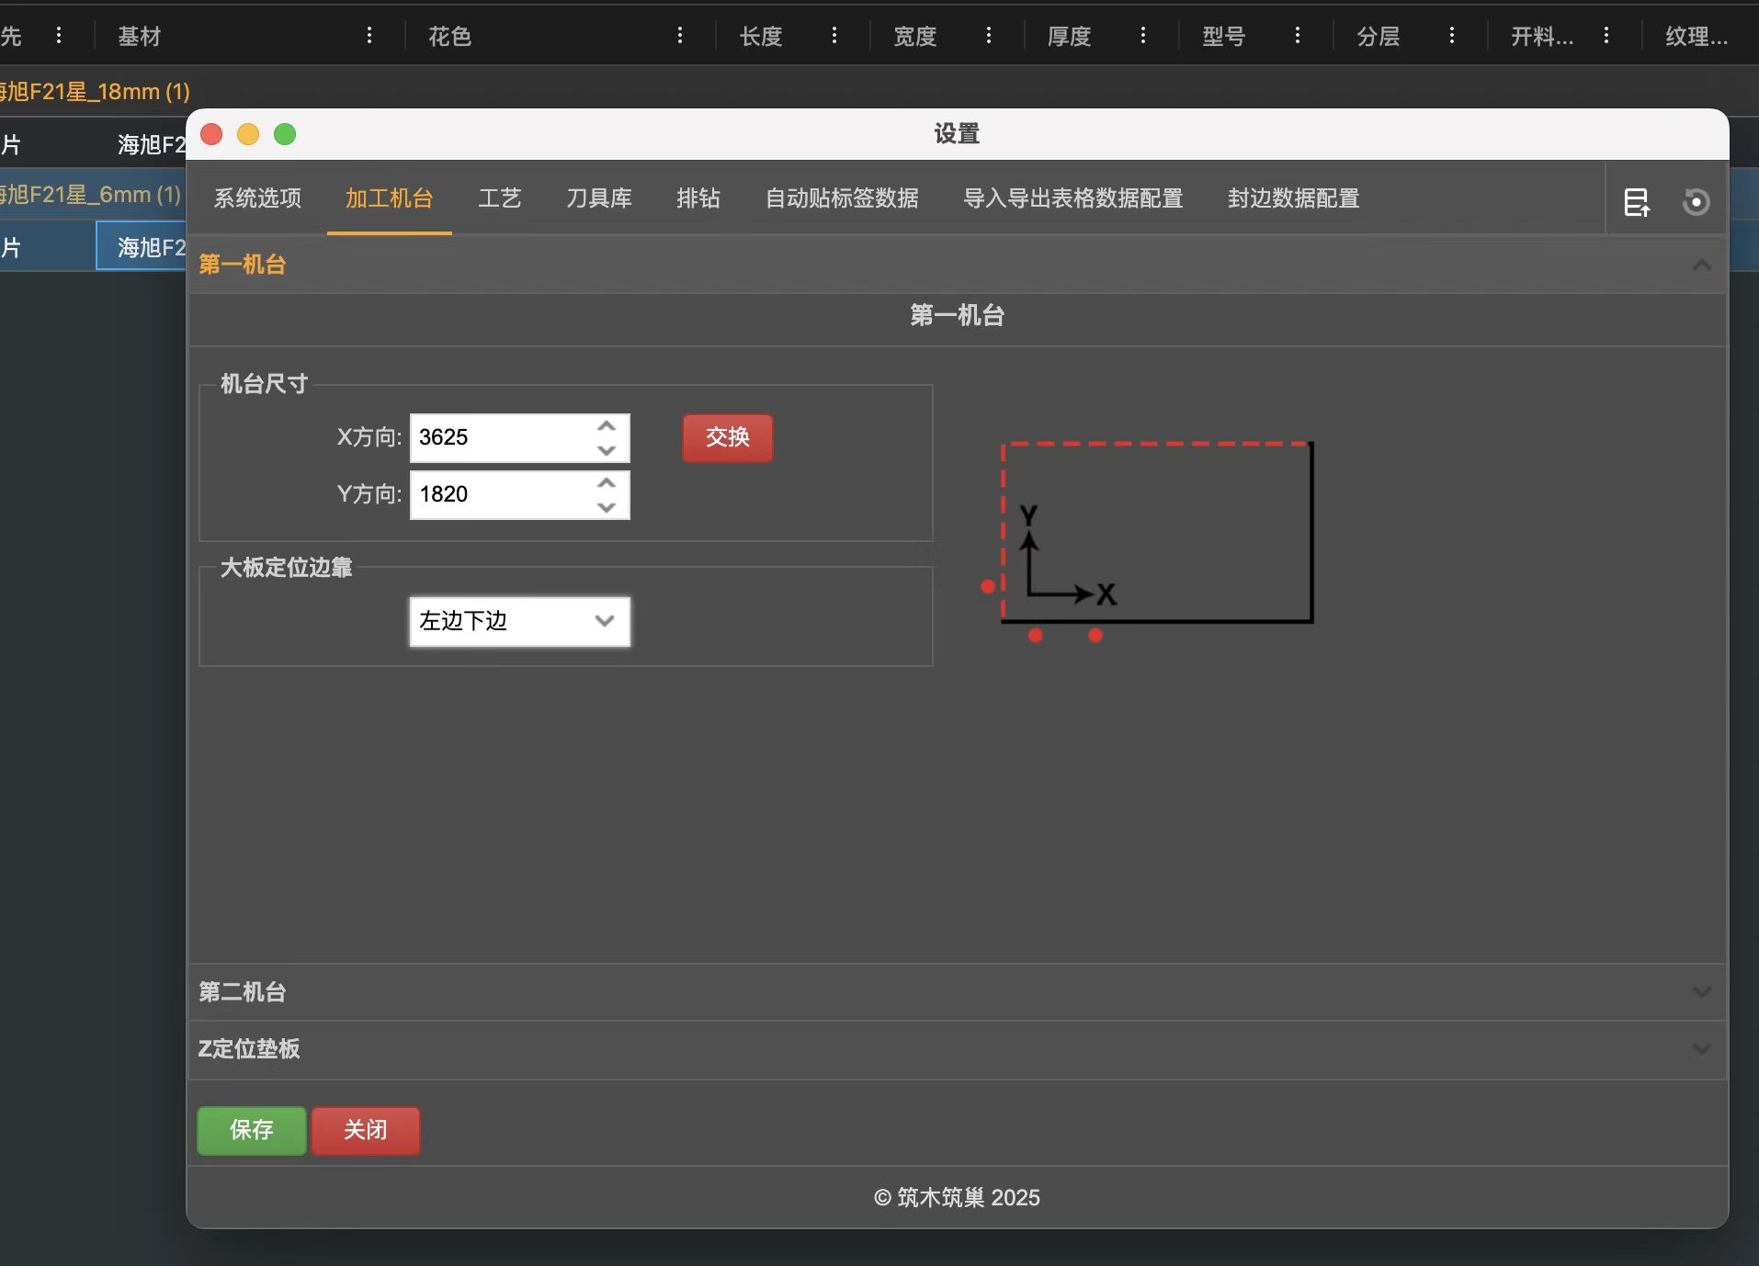This screenshot has height=1266, width=1759.
Task: Click the Y方向 value input field
Action: click(501, 494)
